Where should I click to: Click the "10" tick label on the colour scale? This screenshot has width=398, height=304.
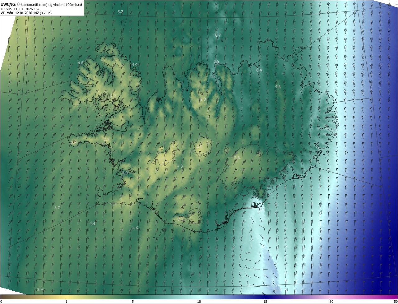pyautogui.click(x=199, y=302)
